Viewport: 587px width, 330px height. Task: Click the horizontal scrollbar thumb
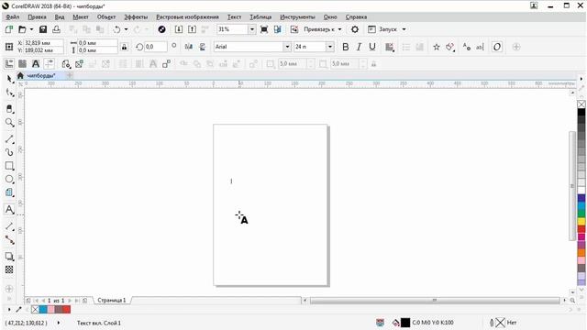(x=435, y=300)
